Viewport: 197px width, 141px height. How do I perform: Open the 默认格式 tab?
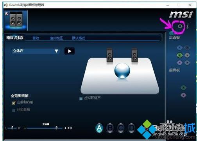[x=79, y=38]
